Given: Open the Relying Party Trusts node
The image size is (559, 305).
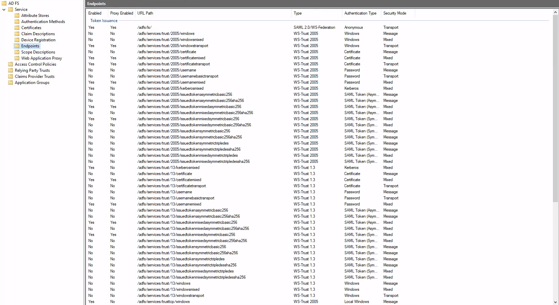Looking at the screenshot, I should pos(32,70).
